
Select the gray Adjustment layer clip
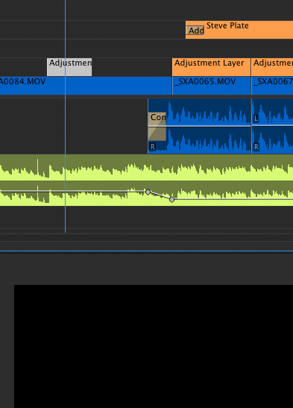pyautogui.click(x=69, y=67)
